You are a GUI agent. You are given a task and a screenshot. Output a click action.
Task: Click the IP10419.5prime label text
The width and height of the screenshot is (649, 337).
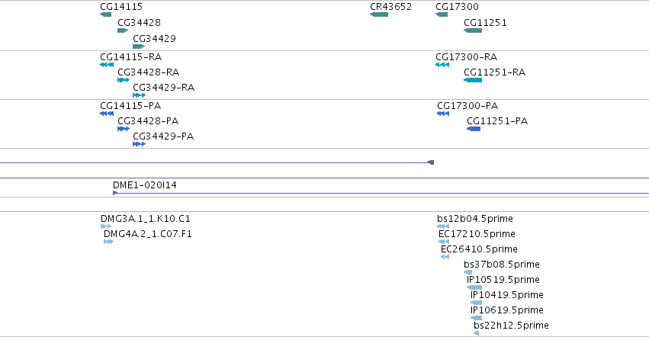click(507, 295)
